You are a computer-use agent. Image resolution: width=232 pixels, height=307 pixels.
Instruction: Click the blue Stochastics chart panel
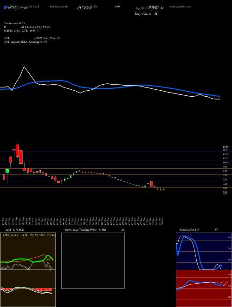click(x=204, y=251)
